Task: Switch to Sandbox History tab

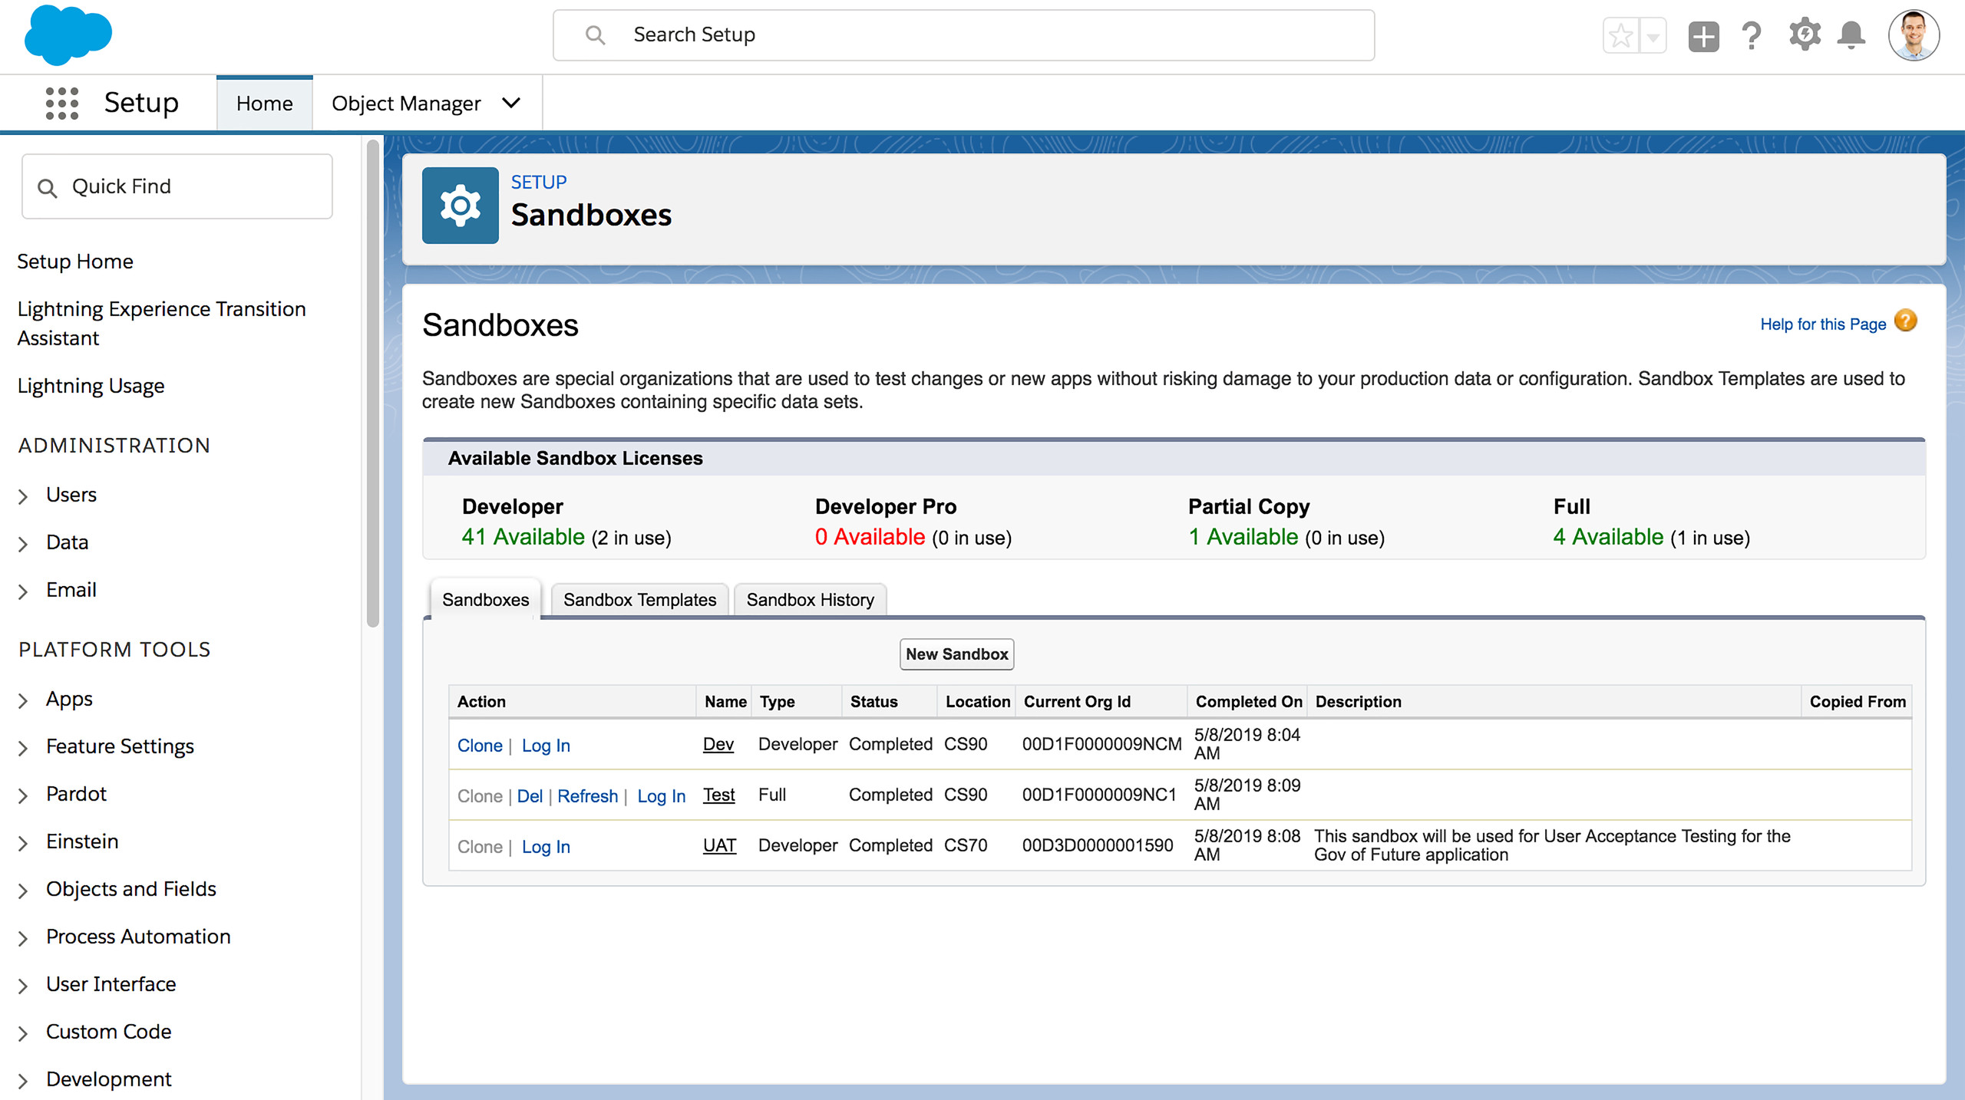Action: click(x=810, y=598)
